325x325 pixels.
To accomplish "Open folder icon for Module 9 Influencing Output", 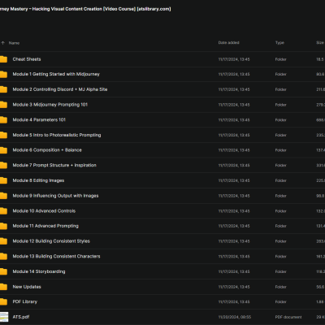I will [3, 196].
